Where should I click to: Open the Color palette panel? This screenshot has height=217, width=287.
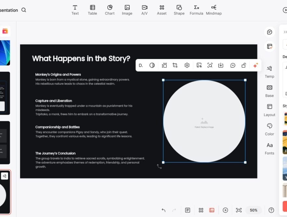tap(269, 129)
